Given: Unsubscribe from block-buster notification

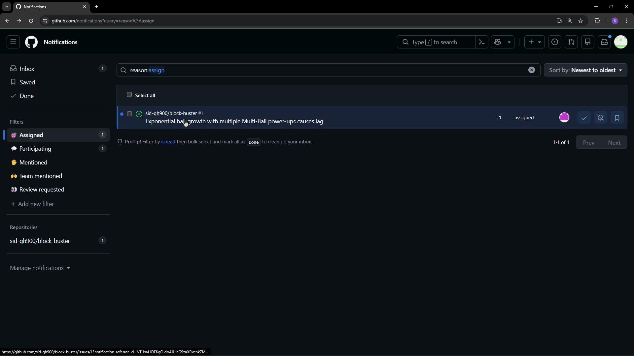Looking at the screenshot, I should pos(601,118).
